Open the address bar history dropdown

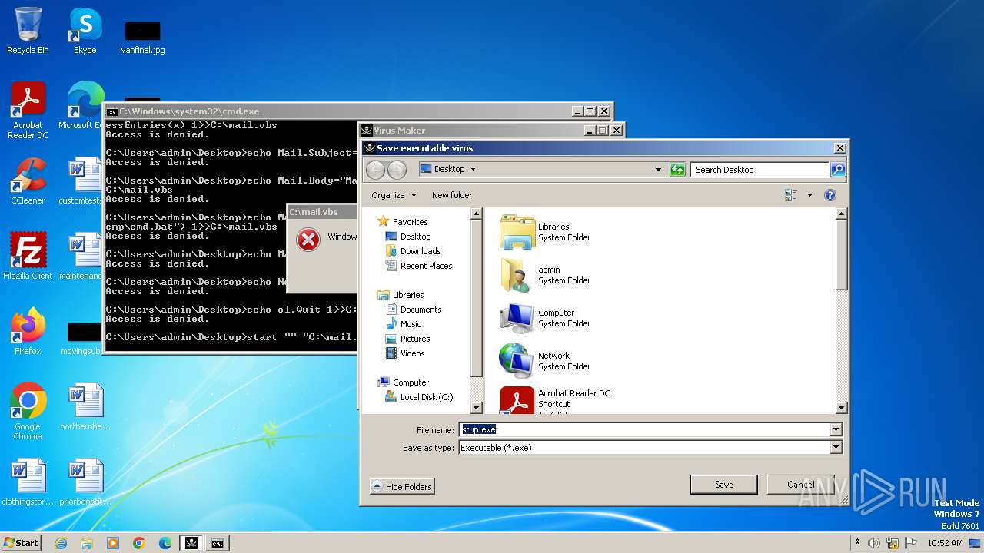point(658,170)
